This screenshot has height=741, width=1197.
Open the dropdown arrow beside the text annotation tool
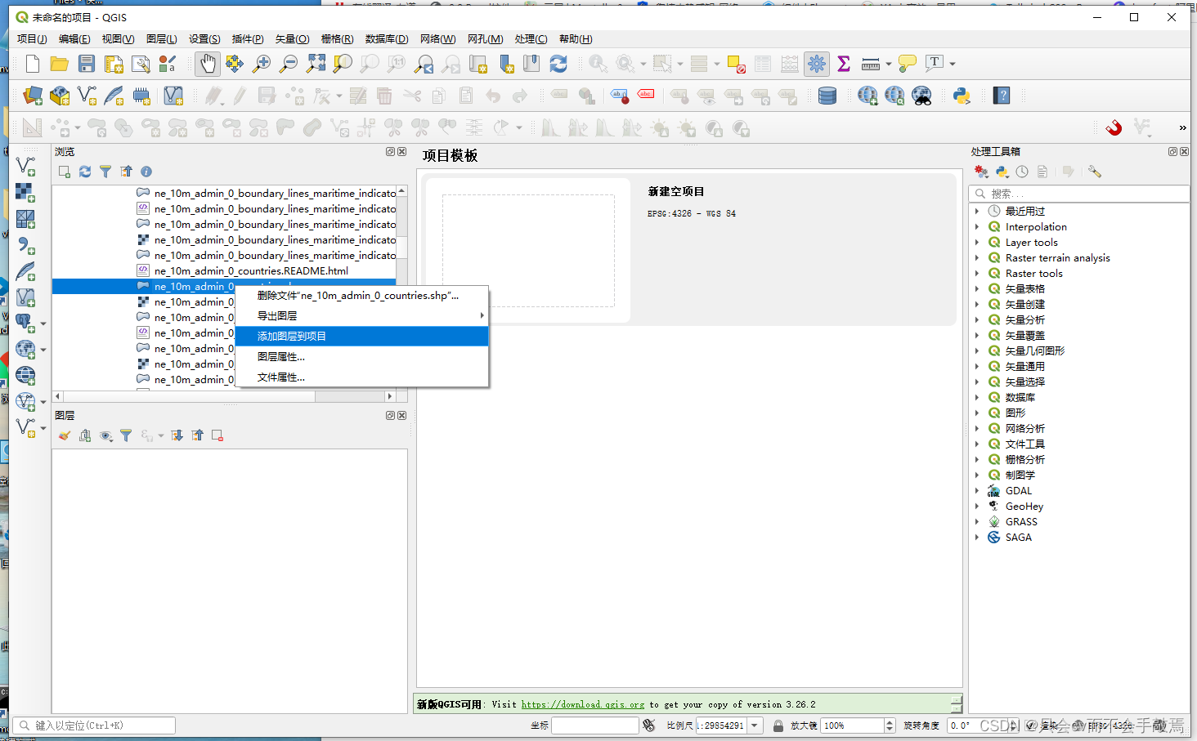(x=953, y=64)
